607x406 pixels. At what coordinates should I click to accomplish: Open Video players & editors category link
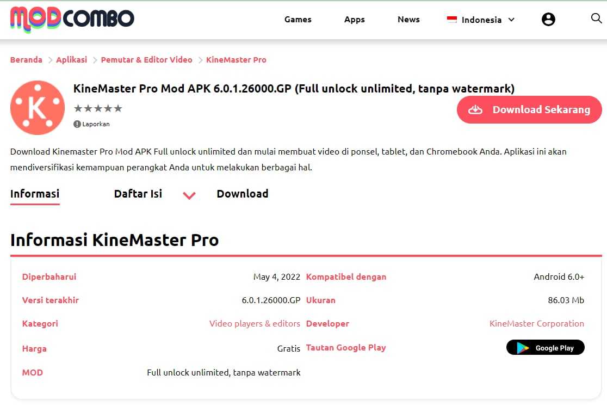pos(255,323)
